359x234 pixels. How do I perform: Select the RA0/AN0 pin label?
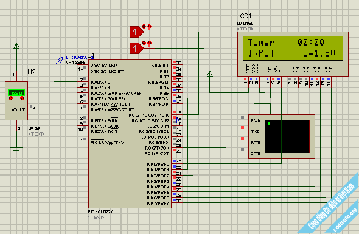[x=101, y=82]
